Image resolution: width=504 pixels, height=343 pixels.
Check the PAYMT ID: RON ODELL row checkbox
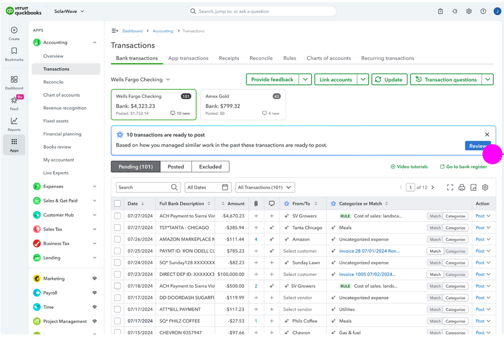[x=118, y=251]
